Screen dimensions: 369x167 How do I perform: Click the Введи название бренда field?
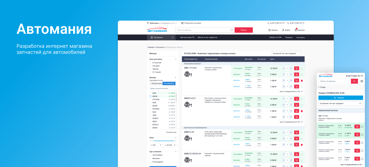click(163, 89)
